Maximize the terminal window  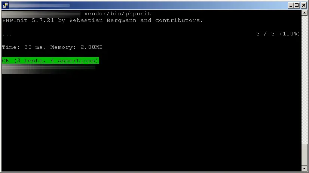[297, 5]
